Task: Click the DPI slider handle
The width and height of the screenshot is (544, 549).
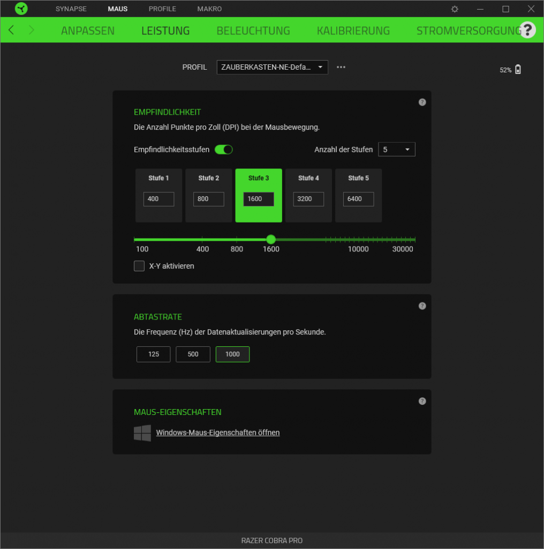Action: 271,240
